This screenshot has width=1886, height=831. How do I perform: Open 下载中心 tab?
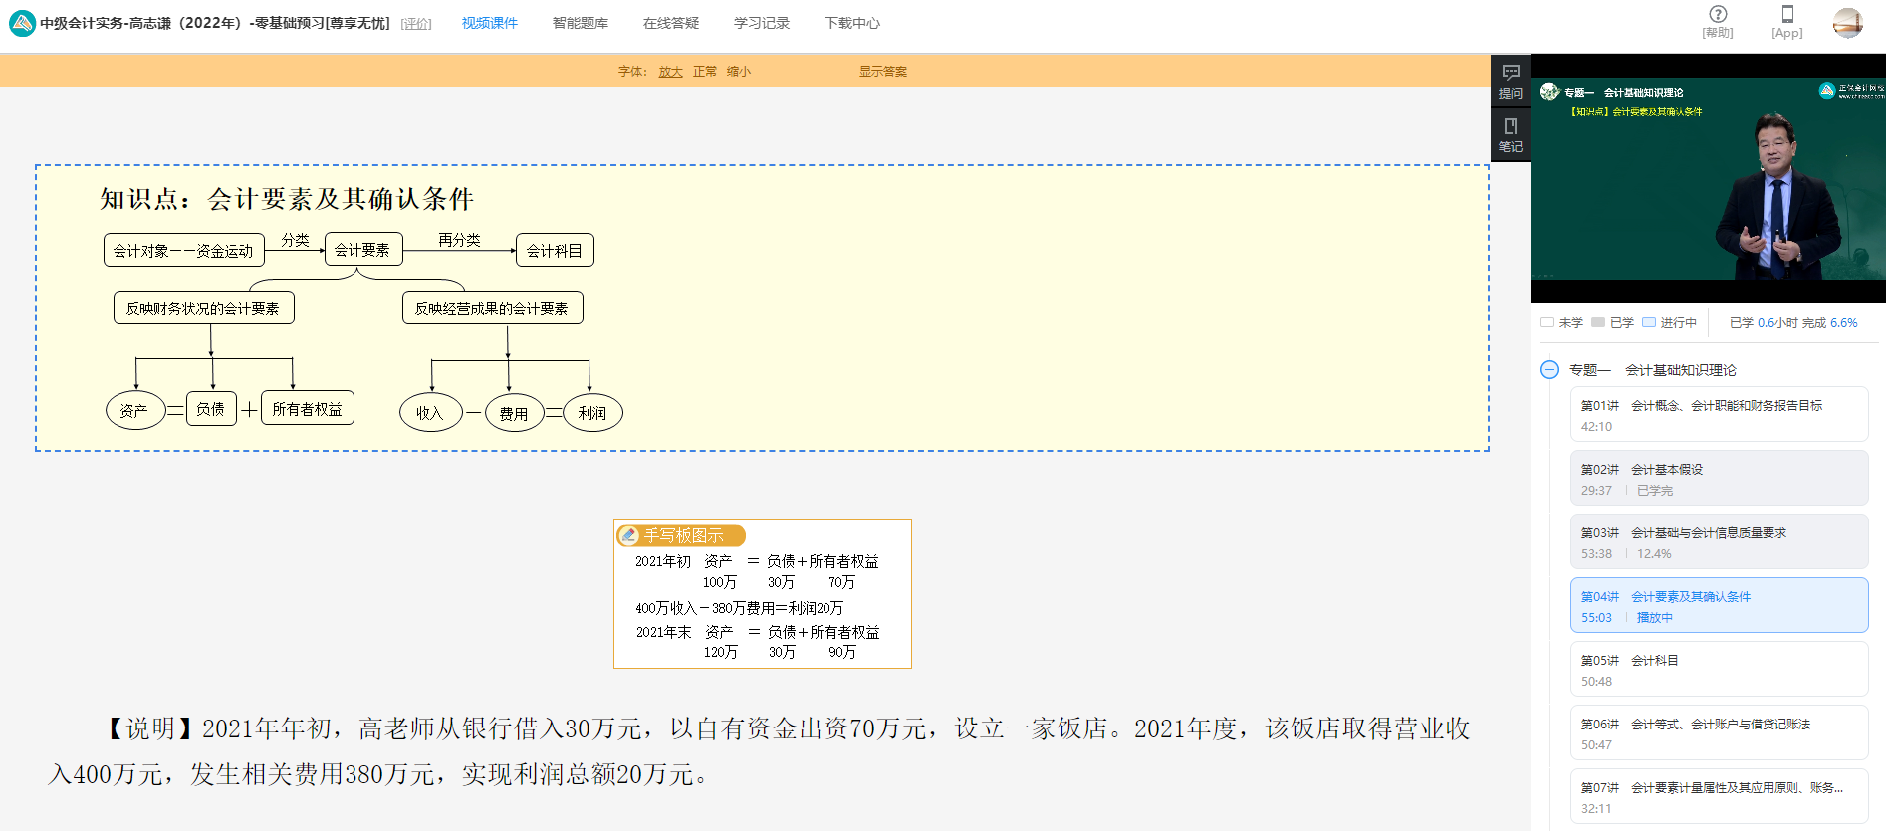[x=852, y=23]
